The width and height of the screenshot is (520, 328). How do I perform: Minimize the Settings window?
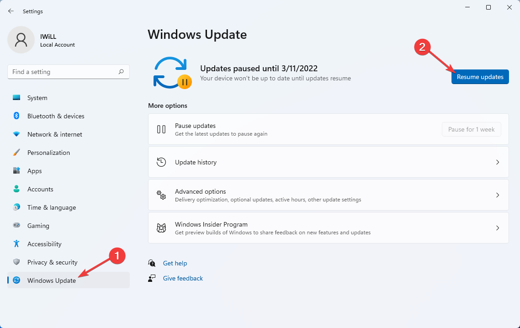pos(467,7)
